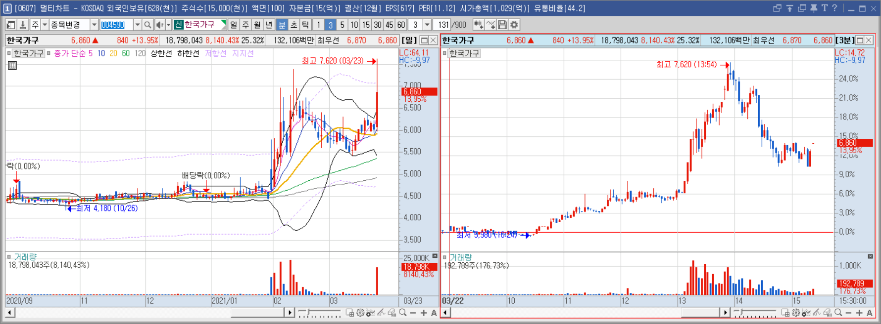
Task: Select the 월 (monthly) period button
Action: (x=257, y=25)
